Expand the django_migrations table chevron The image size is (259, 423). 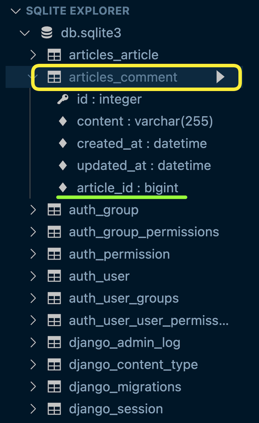[x=33, y=387]
